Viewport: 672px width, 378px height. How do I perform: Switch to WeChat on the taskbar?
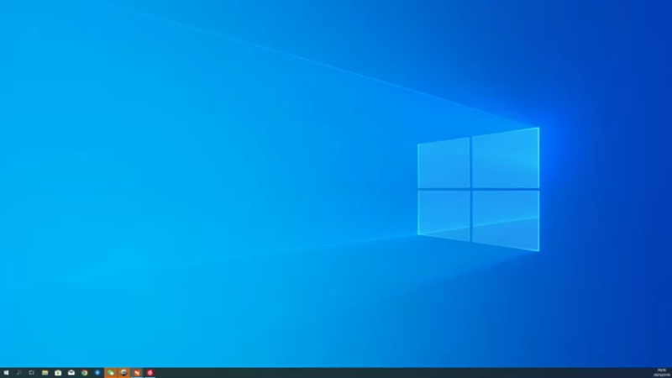click(111, 373)
